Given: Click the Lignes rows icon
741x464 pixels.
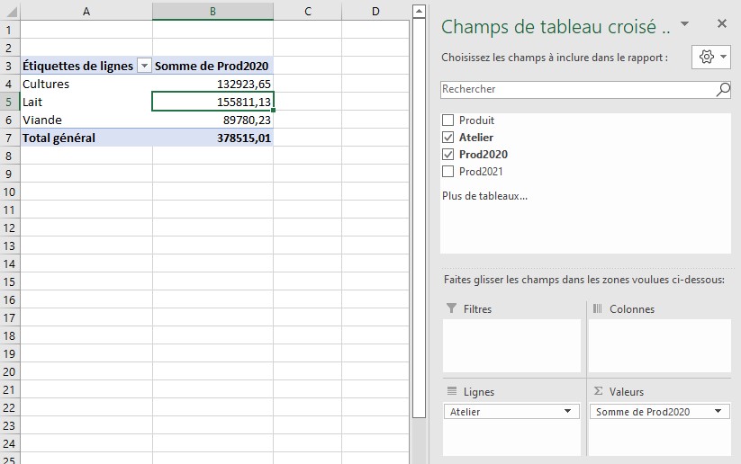Looking at the screenshot, I should [452, 391].
